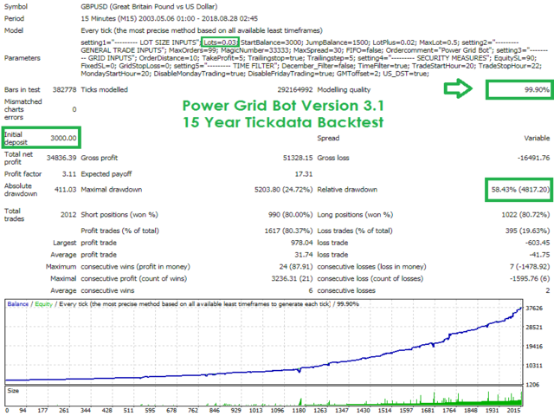Image resolution: width=554 pixels, height=416 pixels.
Task: Click the Short positions value 990 (80.00%)
Action: click(x=291, y=215)
